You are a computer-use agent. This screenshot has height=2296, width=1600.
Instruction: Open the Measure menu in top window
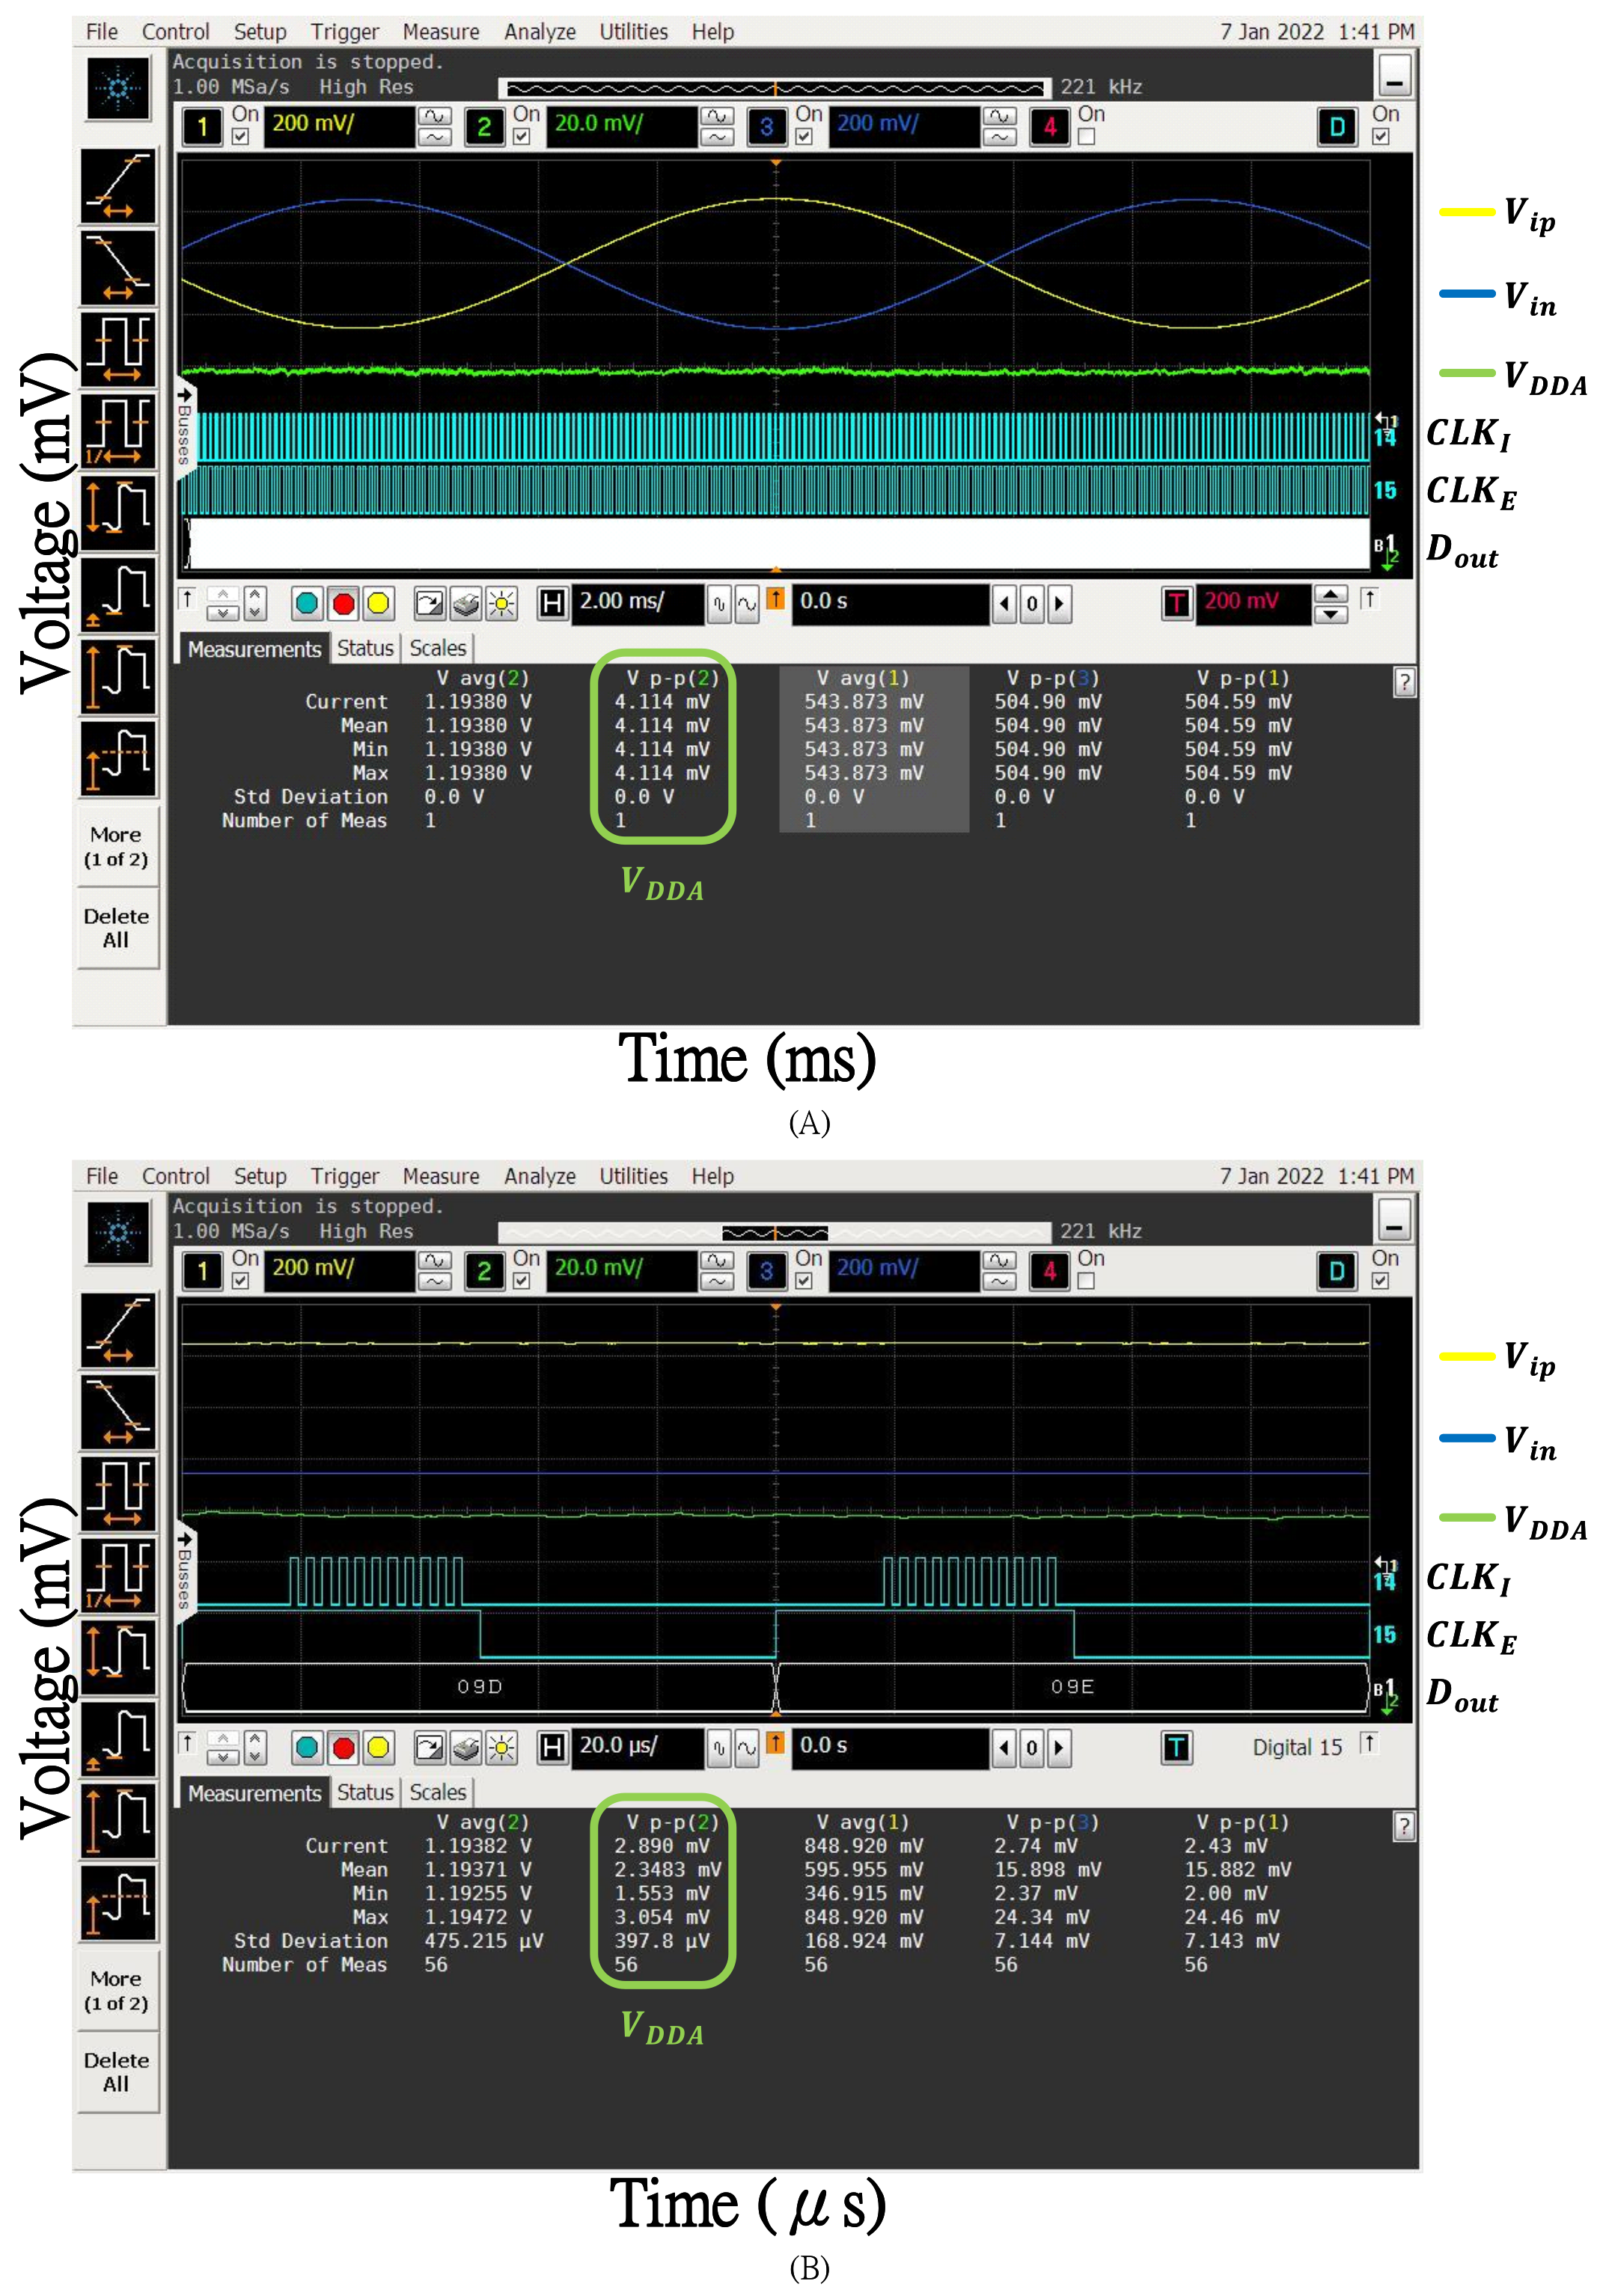440,31
